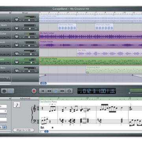Collapse the editor side panel triangle
The width and height of the screenshot is (142, 142).
coord(10,99)
